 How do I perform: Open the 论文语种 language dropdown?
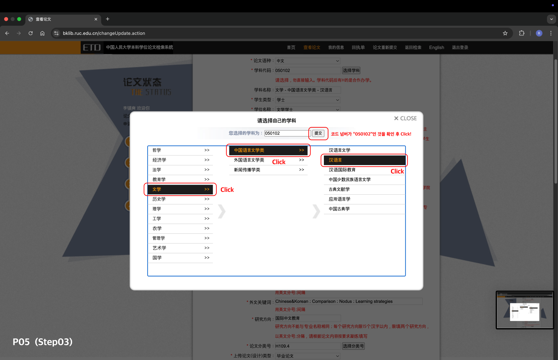[x=308, y=61]
